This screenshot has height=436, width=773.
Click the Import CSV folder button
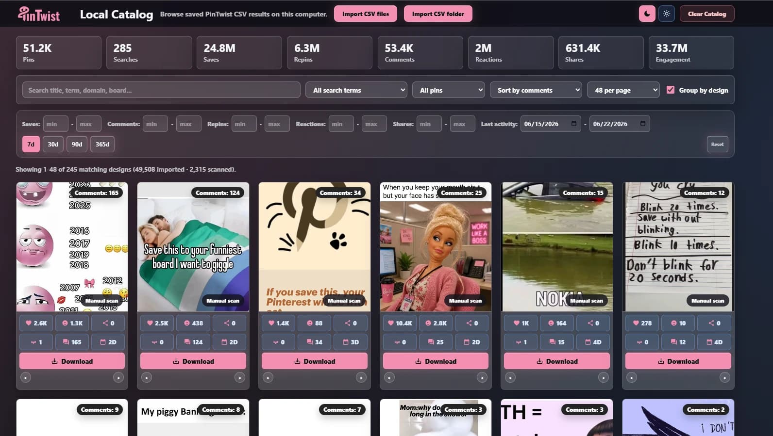[438, 14]
